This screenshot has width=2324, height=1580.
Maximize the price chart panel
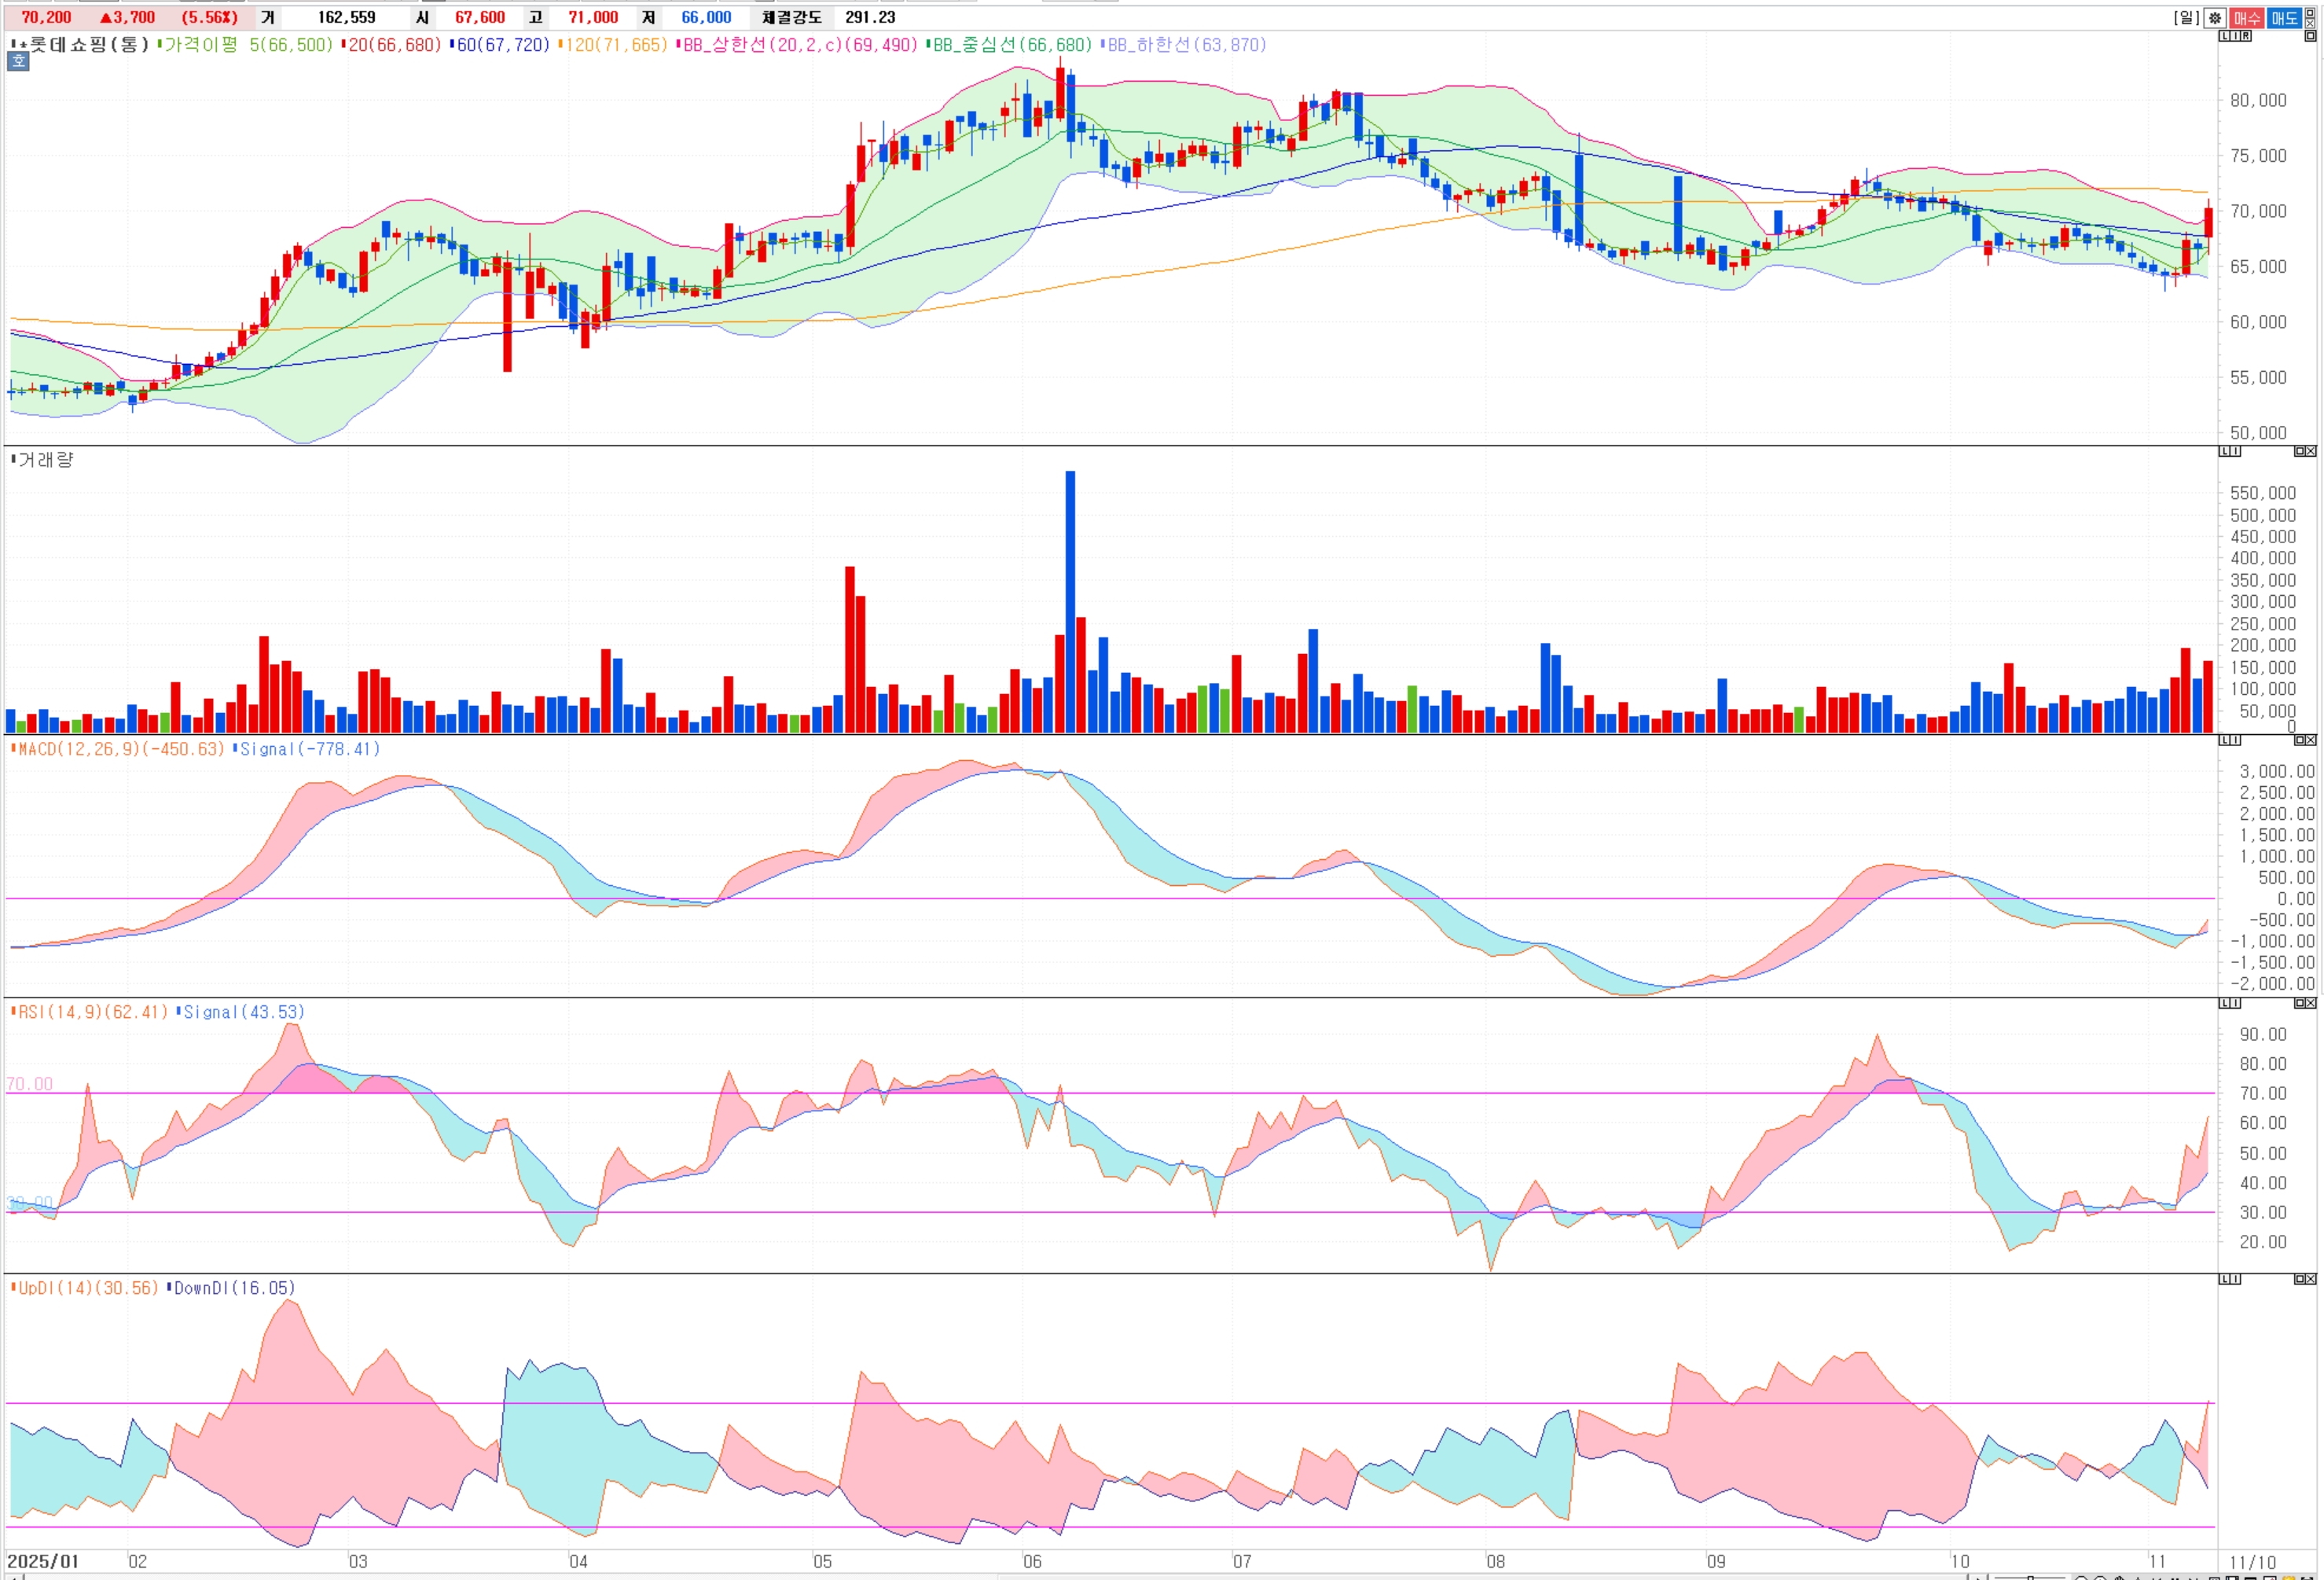point(2310,36)
